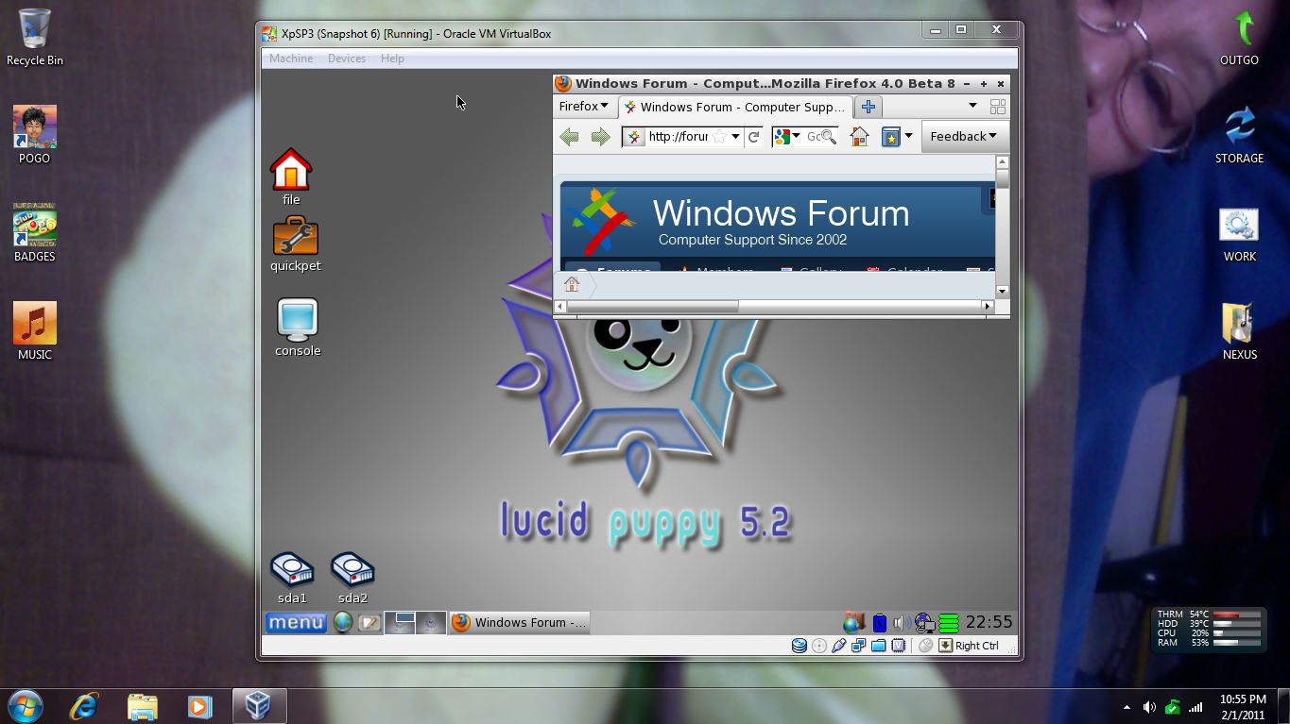1290x724 pixels.
Task: Click the Windows Start button
Action: point(26,706)
